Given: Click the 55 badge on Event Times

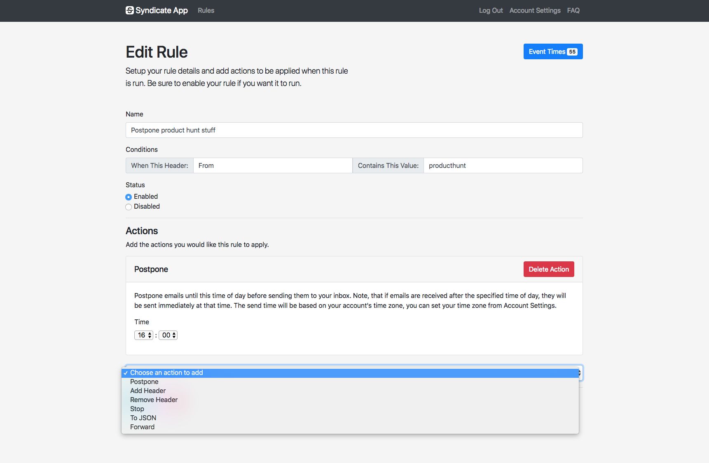Looking at the screenshot, I should pyautogui.click(x=572, y=52).
